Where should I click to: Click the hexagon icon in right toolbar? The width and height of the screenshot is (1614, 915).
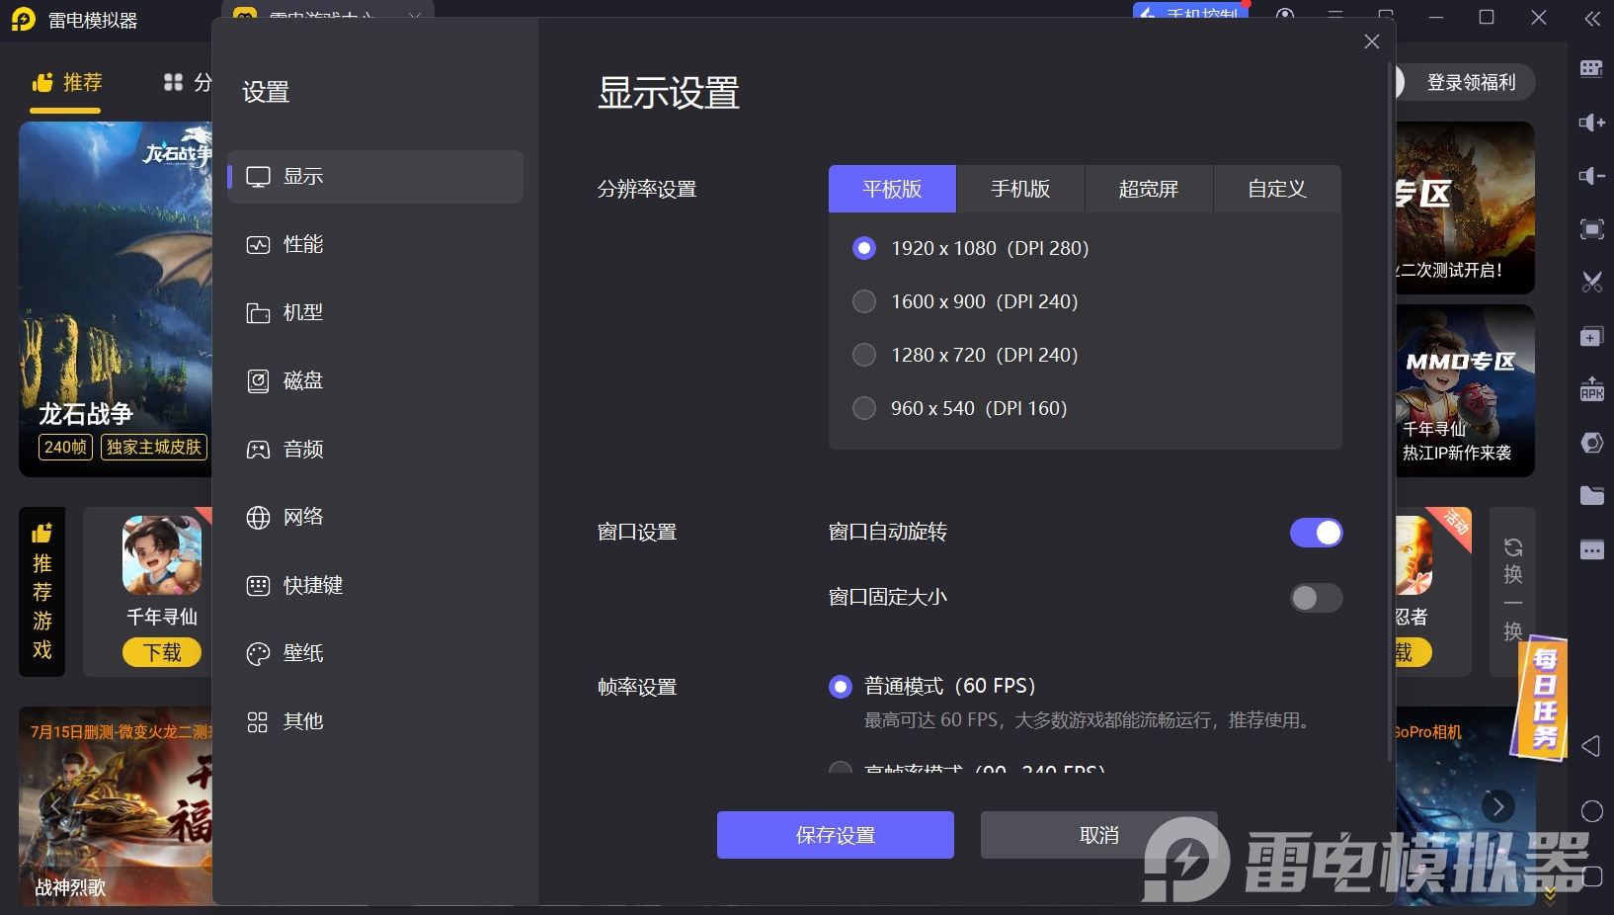click(x=1591, y=443)
